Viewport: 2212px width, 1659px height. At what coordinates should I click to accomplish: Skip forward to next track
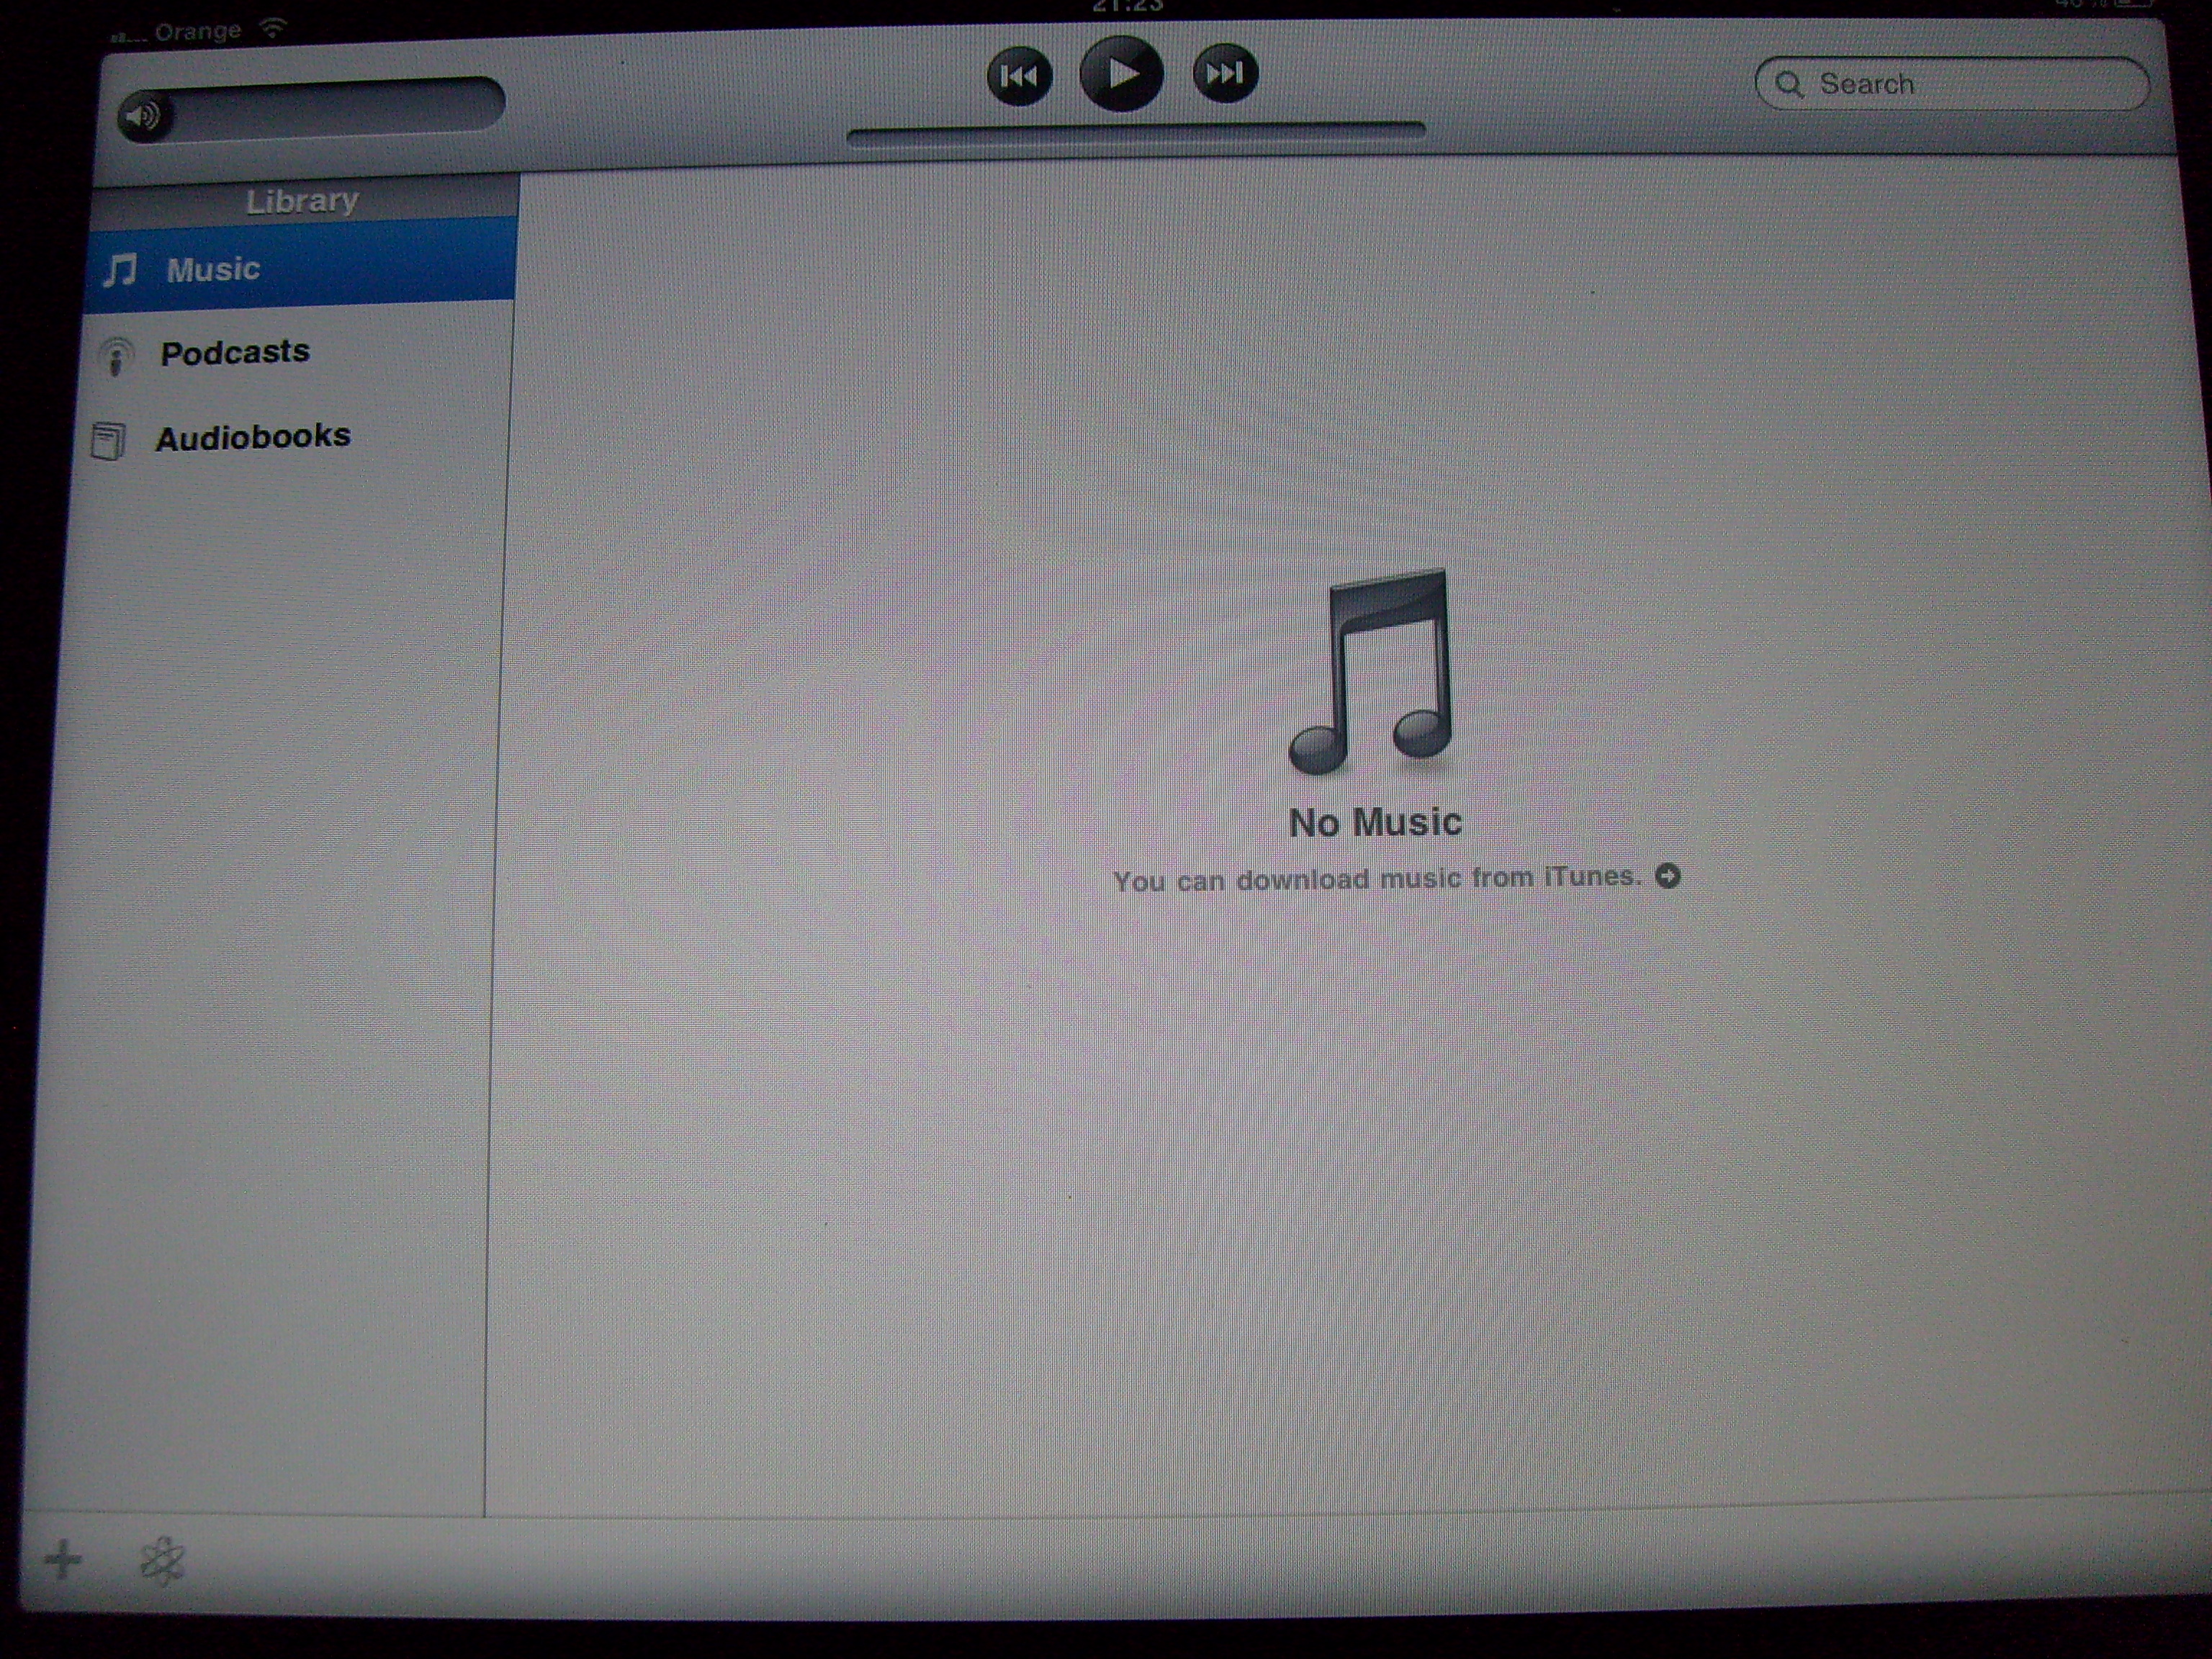1225,73
